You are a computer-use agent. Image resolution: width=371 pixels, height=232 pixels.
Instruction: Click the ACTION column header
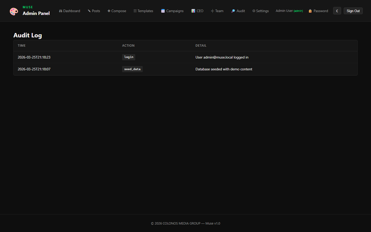coord(128,46)
